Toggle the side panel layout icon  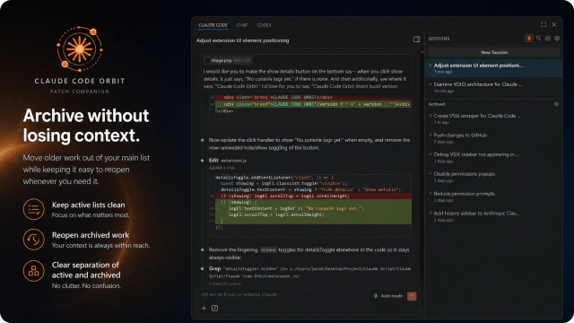pos(416,39)
